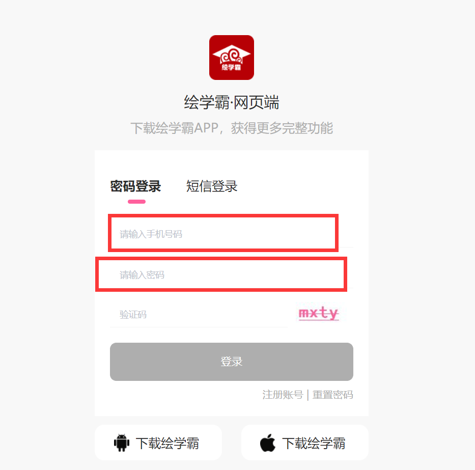The width and height of the screenshot is (475, 470).
Task: Click the 绘学霸·网页端 title text
Action: pyautogui.click(x=232, y=102)
